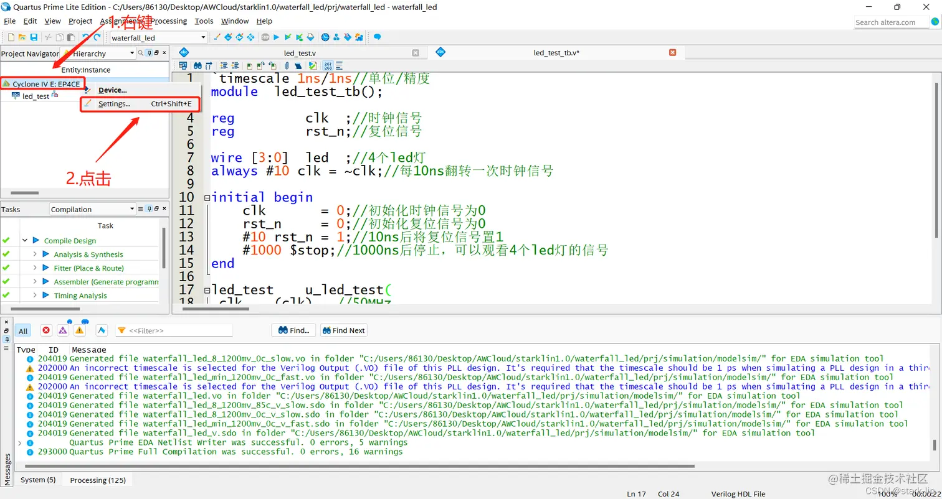Switch to led_test_tb.v* editor tab
Viewport: 942px width, 499px height.
pyautogui.click(x=556, y=53)
